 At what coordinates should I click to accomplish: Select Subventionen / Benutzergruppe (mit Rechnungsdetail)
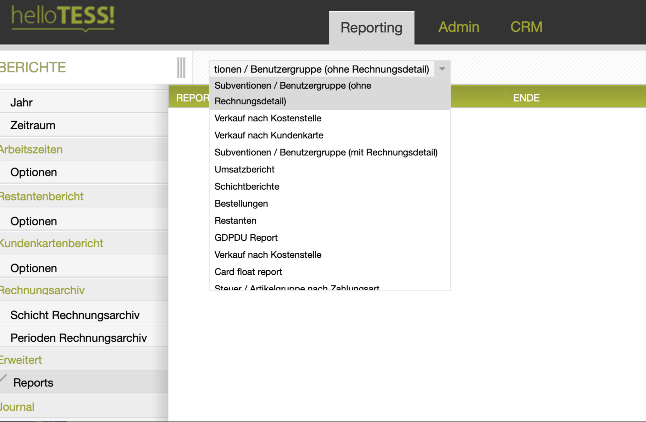click(330, 152)
